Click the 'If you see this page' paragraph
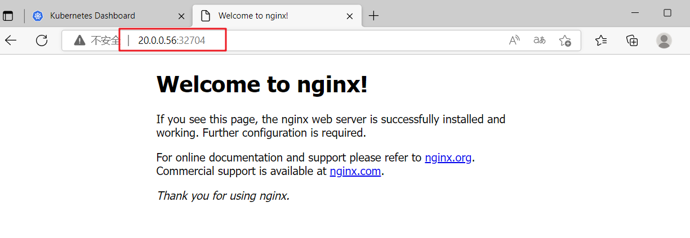Viewport: 690px width, 238px height. tap(331, 126)
